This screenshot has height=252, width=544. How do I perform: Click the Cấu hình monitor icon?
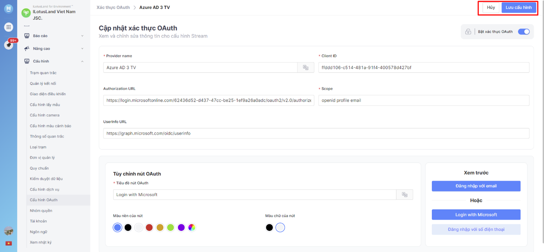(x=27, y=61)
